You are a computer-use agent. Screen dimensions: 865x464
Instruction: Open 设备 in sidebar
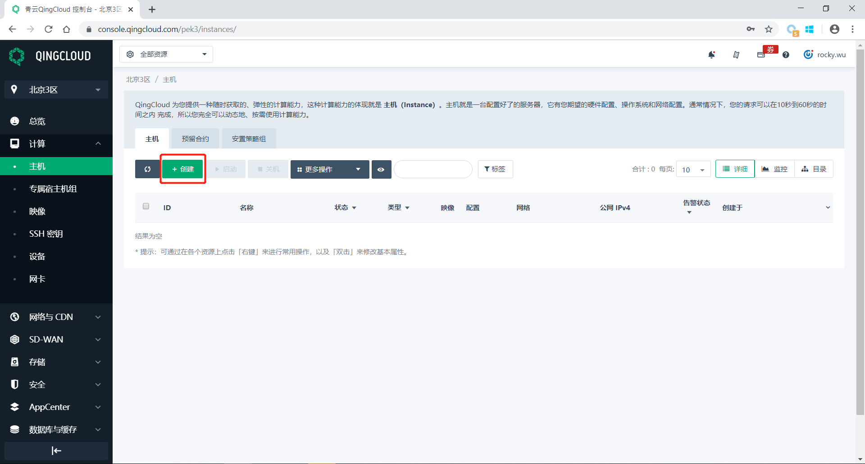pyautogui.click(x=56, y=256)
